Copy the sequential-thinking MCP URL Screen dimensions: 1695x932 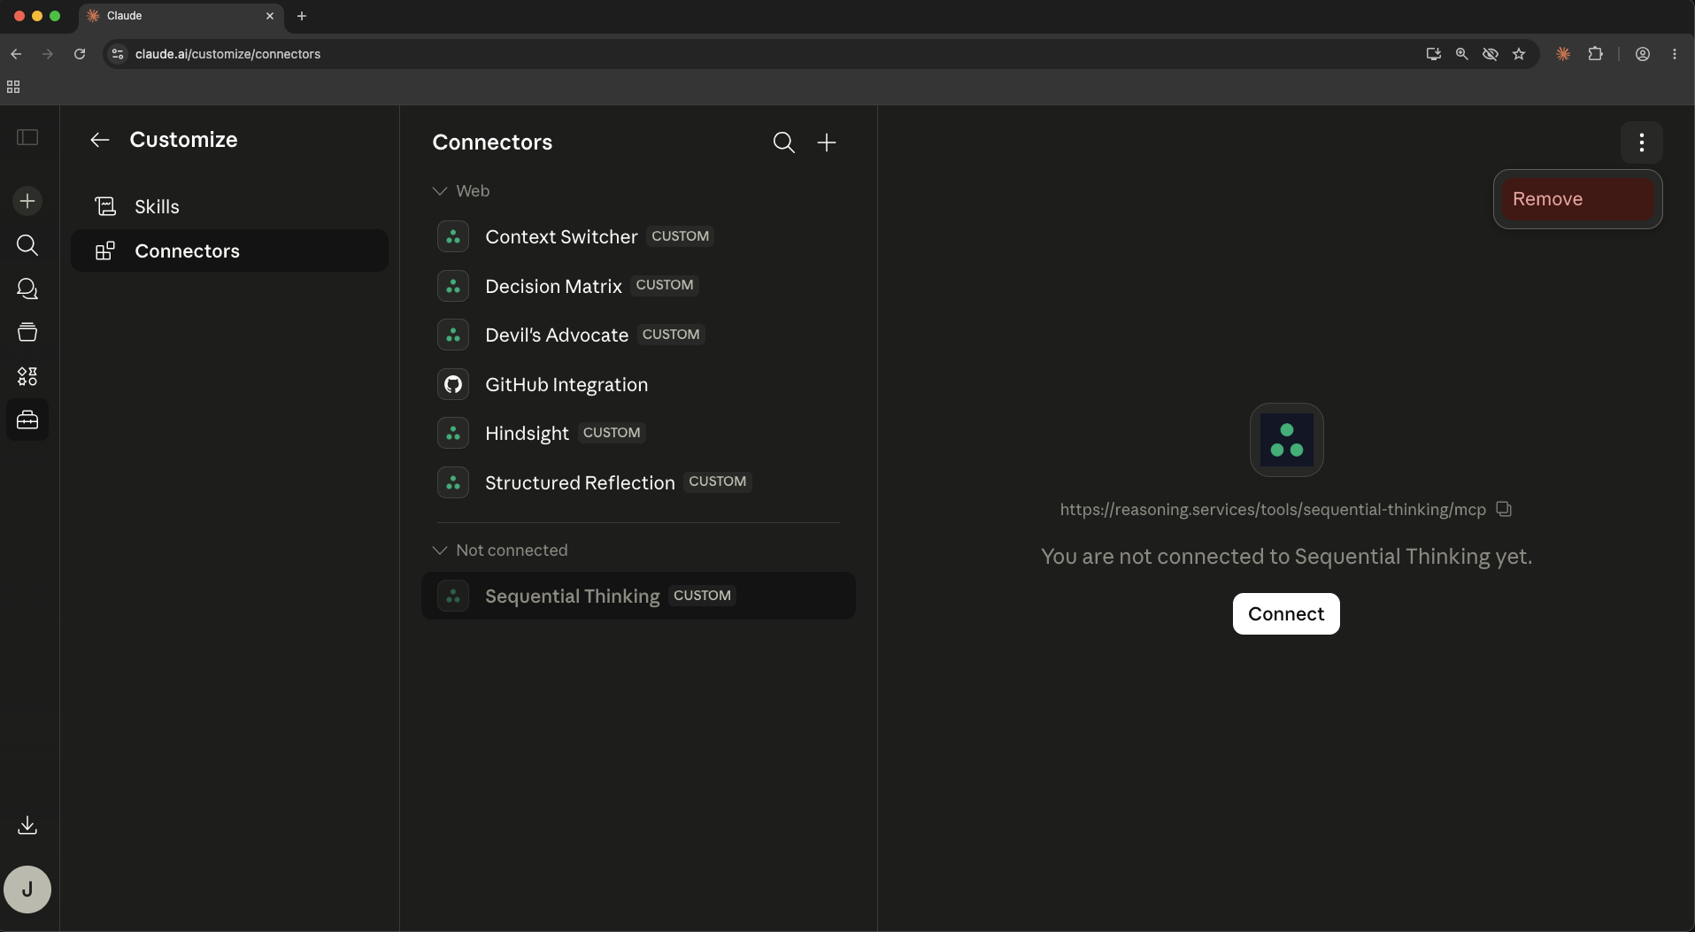tap(1504, 509)
